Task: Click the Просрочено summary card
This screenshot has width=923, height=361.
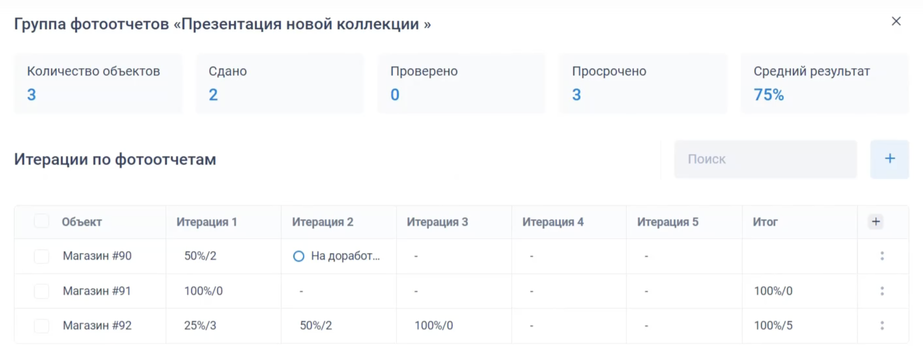Action: coord(643,83)
